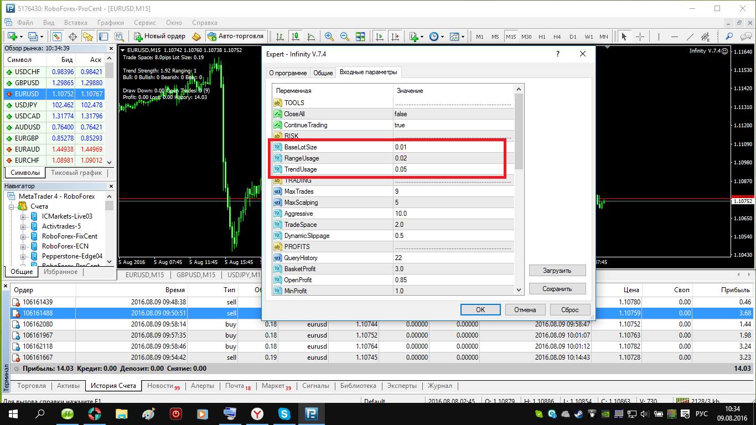756x425 pixels.
Task: Select the D1 timeframe
Action: (573, 37)
